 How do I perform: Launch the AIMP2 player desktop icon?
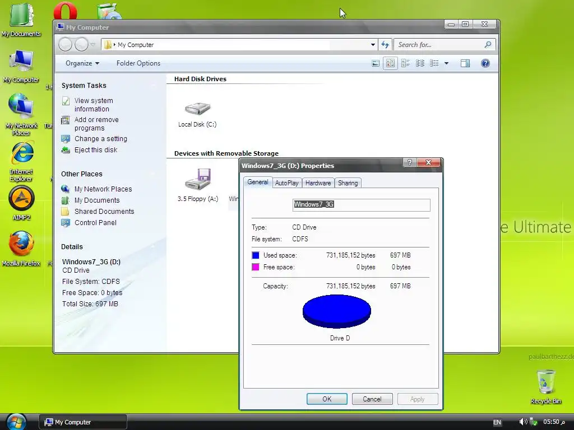coord(21,203)
